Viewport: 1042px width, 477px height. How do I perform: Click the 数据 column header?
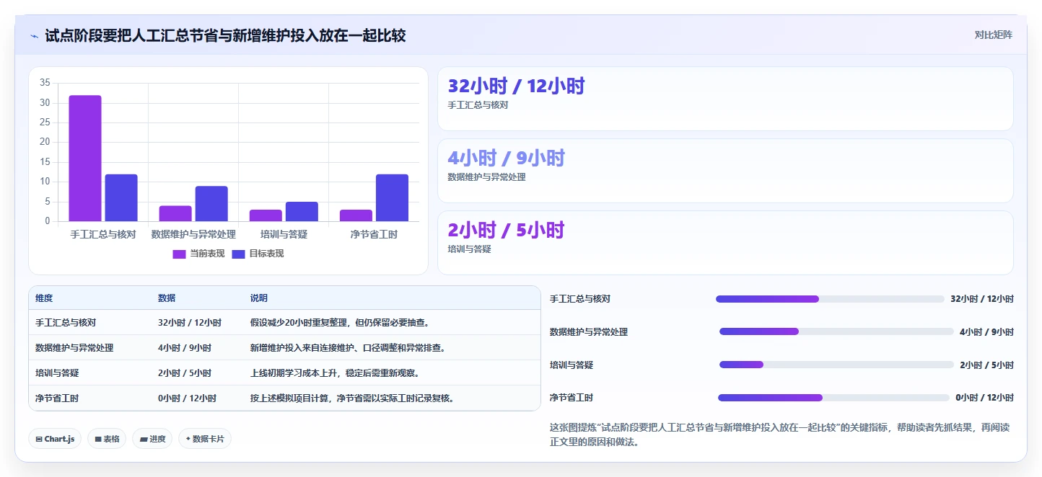[167, 298]
